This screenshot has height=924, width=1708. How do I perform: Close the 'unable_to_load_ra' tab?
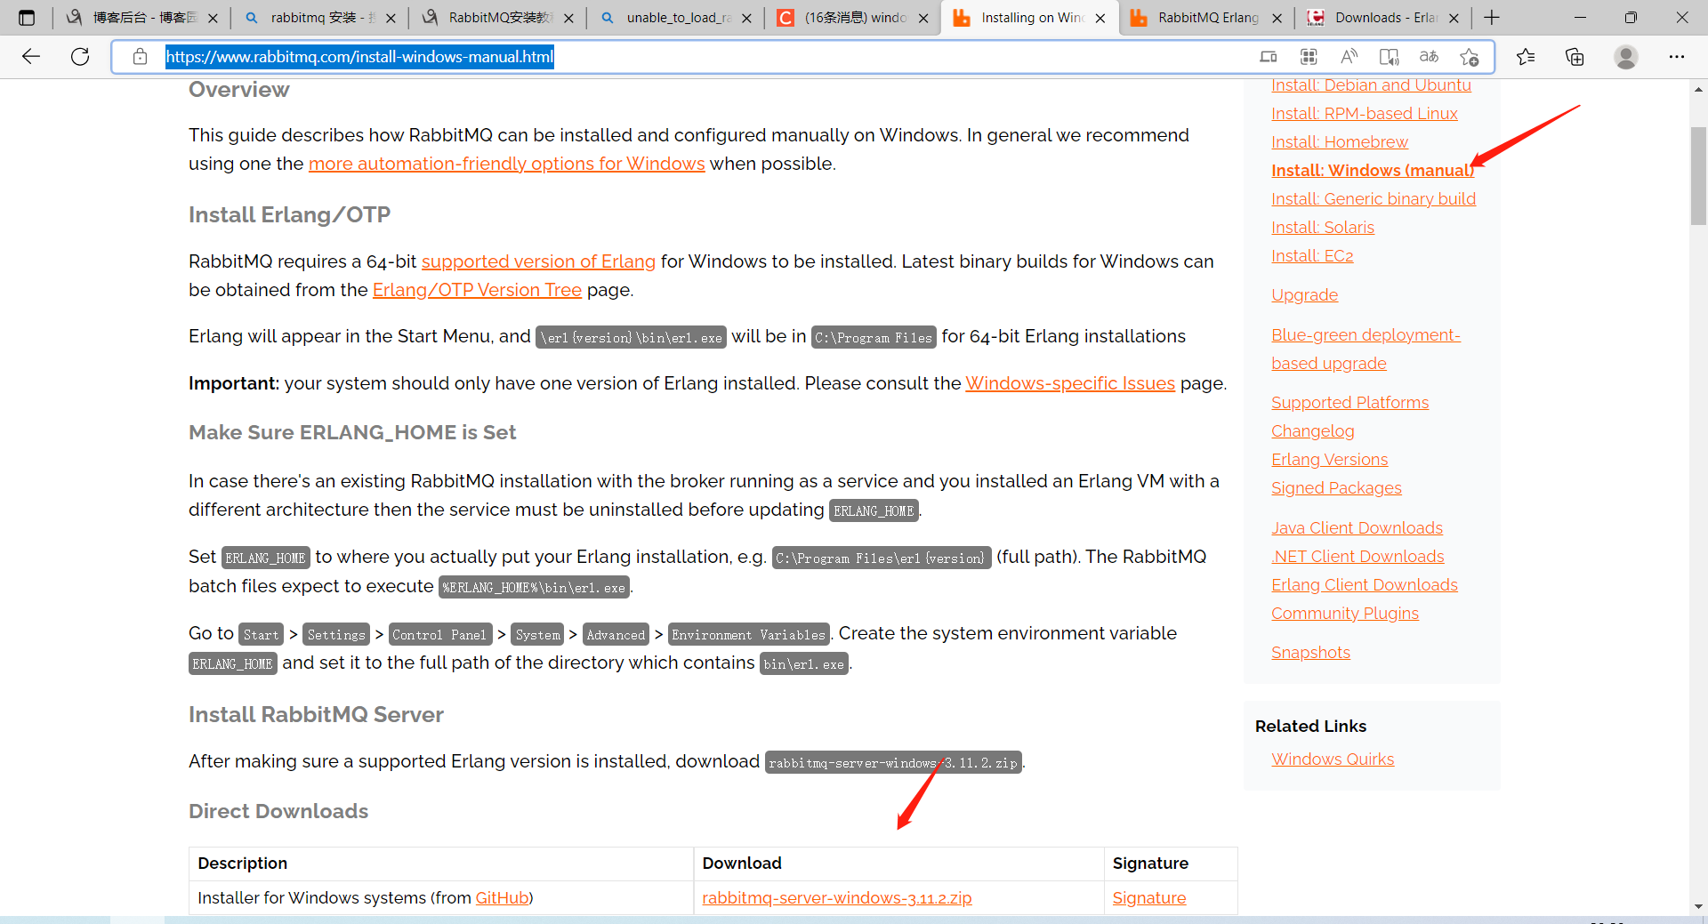pos(746,18)
